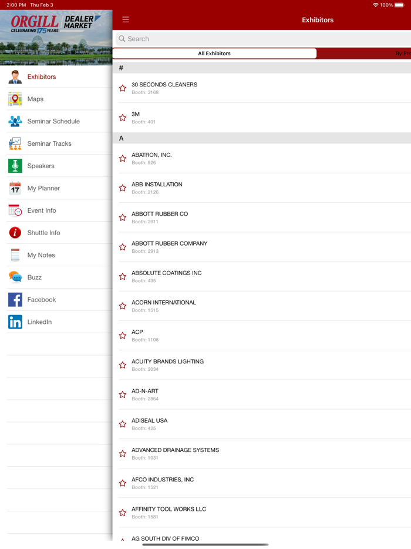Open the Facebook label
The width and height of the screenshot is (411, 549).
point(42,300)
